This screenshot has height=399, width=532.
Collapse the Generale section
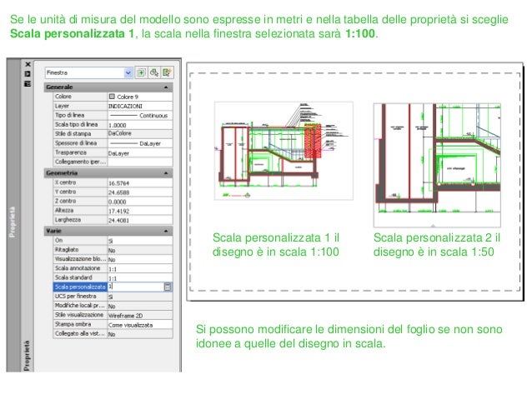pos(166,87)
